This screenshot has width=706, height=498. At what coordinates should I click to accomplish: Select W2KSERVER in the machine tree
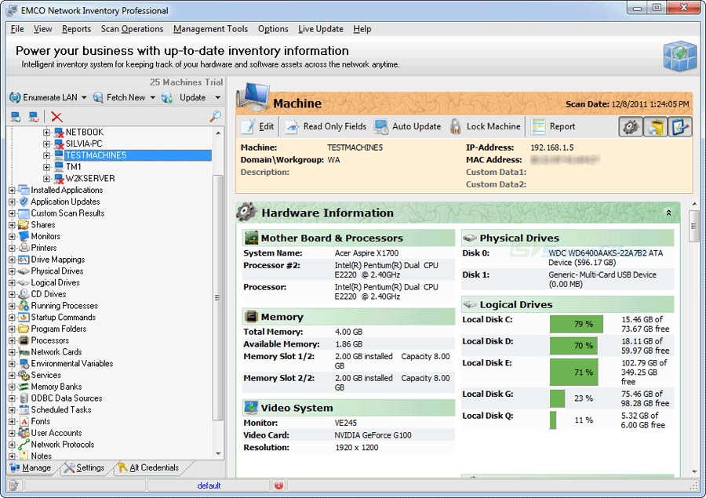coord(89,178)
